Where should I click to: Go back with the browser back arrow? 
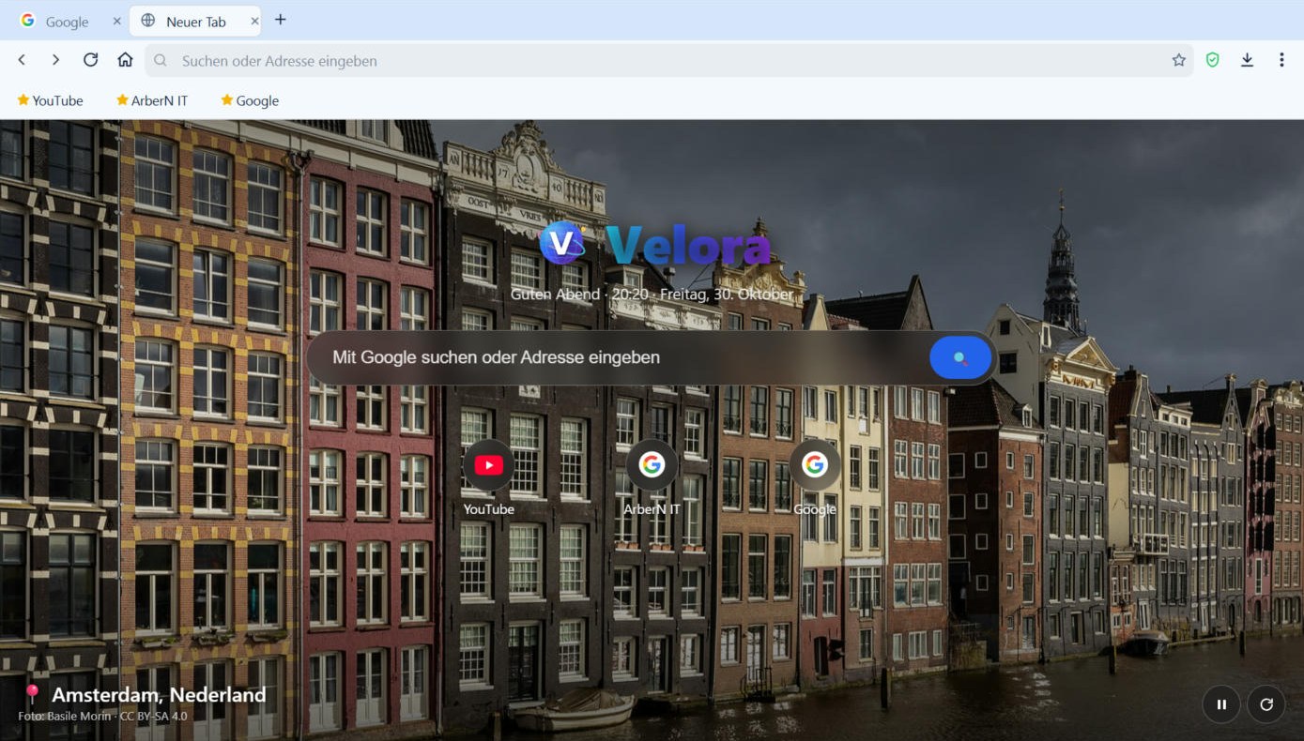click(22, 60)
